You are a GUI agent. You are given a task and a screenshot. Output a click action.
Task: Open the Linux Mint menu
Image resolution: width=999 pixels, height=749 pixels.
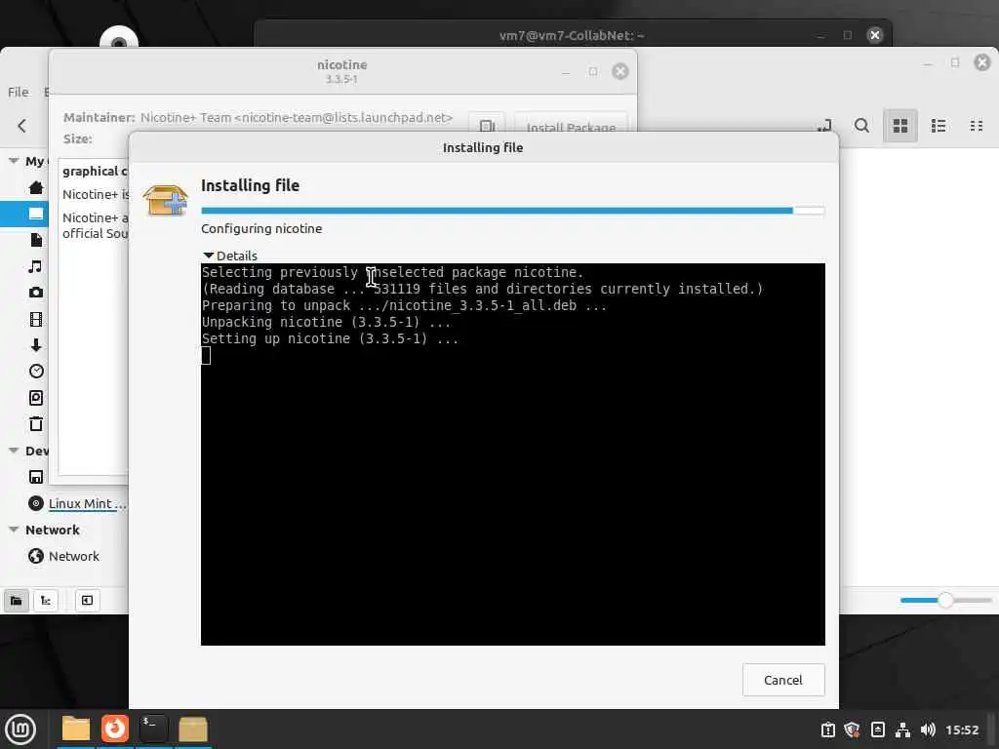pyautogui.click(x=20, y=729)
